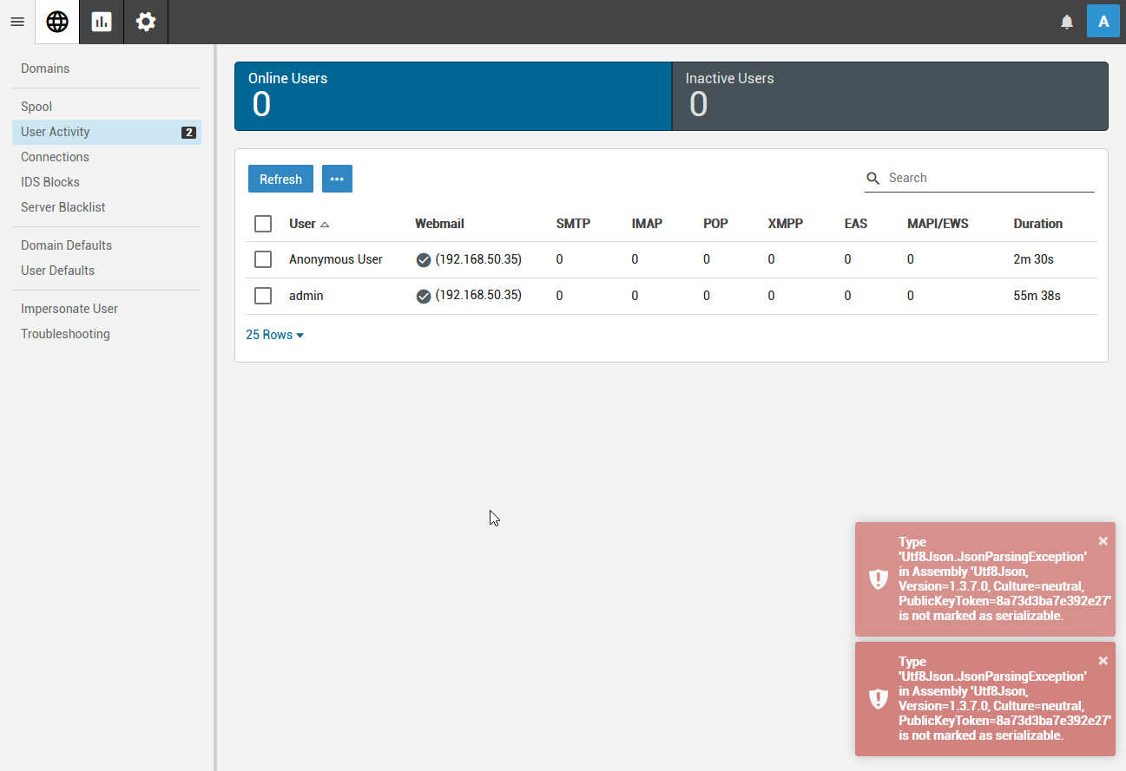Expand the 25 Rows dropdown
The width and height of the screenshot is (1126, 771).
(x=274, y=335)
